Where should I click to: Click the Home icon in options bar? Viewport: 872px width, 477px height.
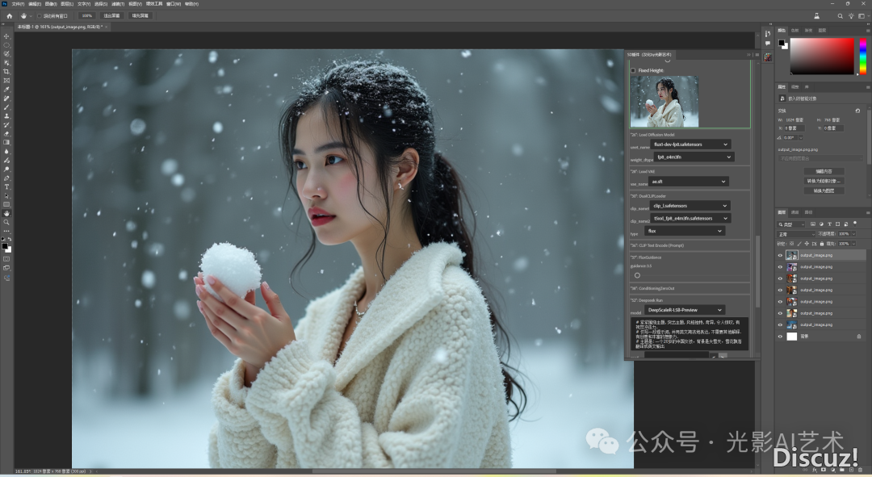(x=10, y=15)
